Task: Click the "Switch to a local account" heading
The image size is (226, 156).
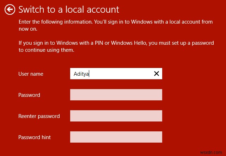Action: click(x=69, y=10)
